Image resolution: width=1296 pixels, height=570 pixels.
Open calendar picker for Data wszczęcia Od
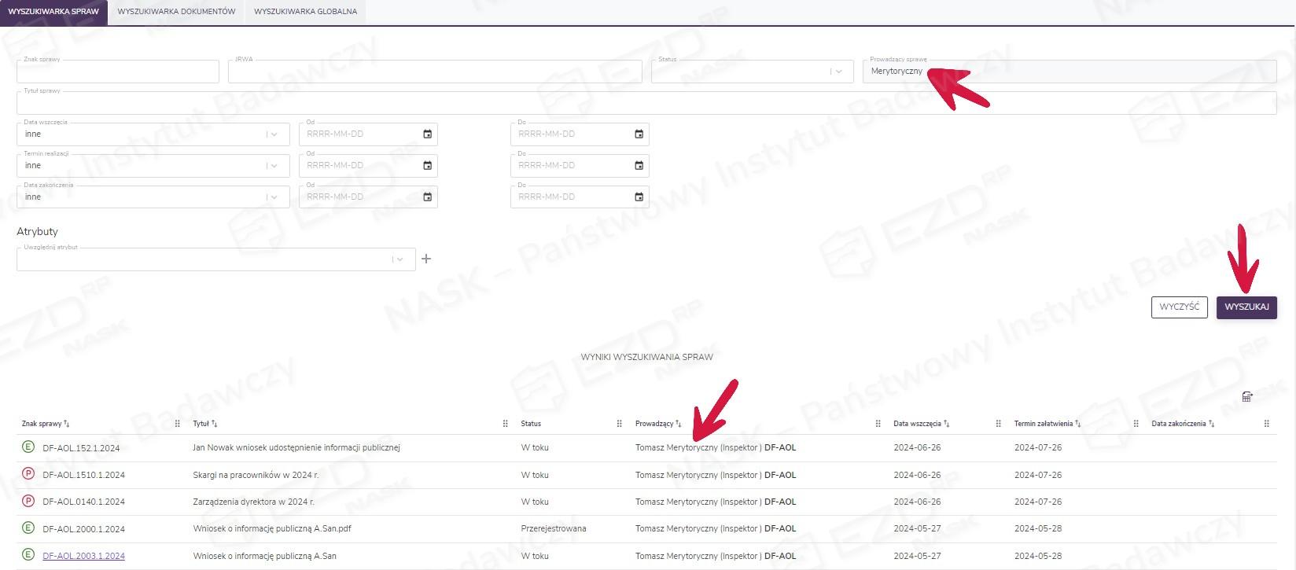(x=427, y=134)
